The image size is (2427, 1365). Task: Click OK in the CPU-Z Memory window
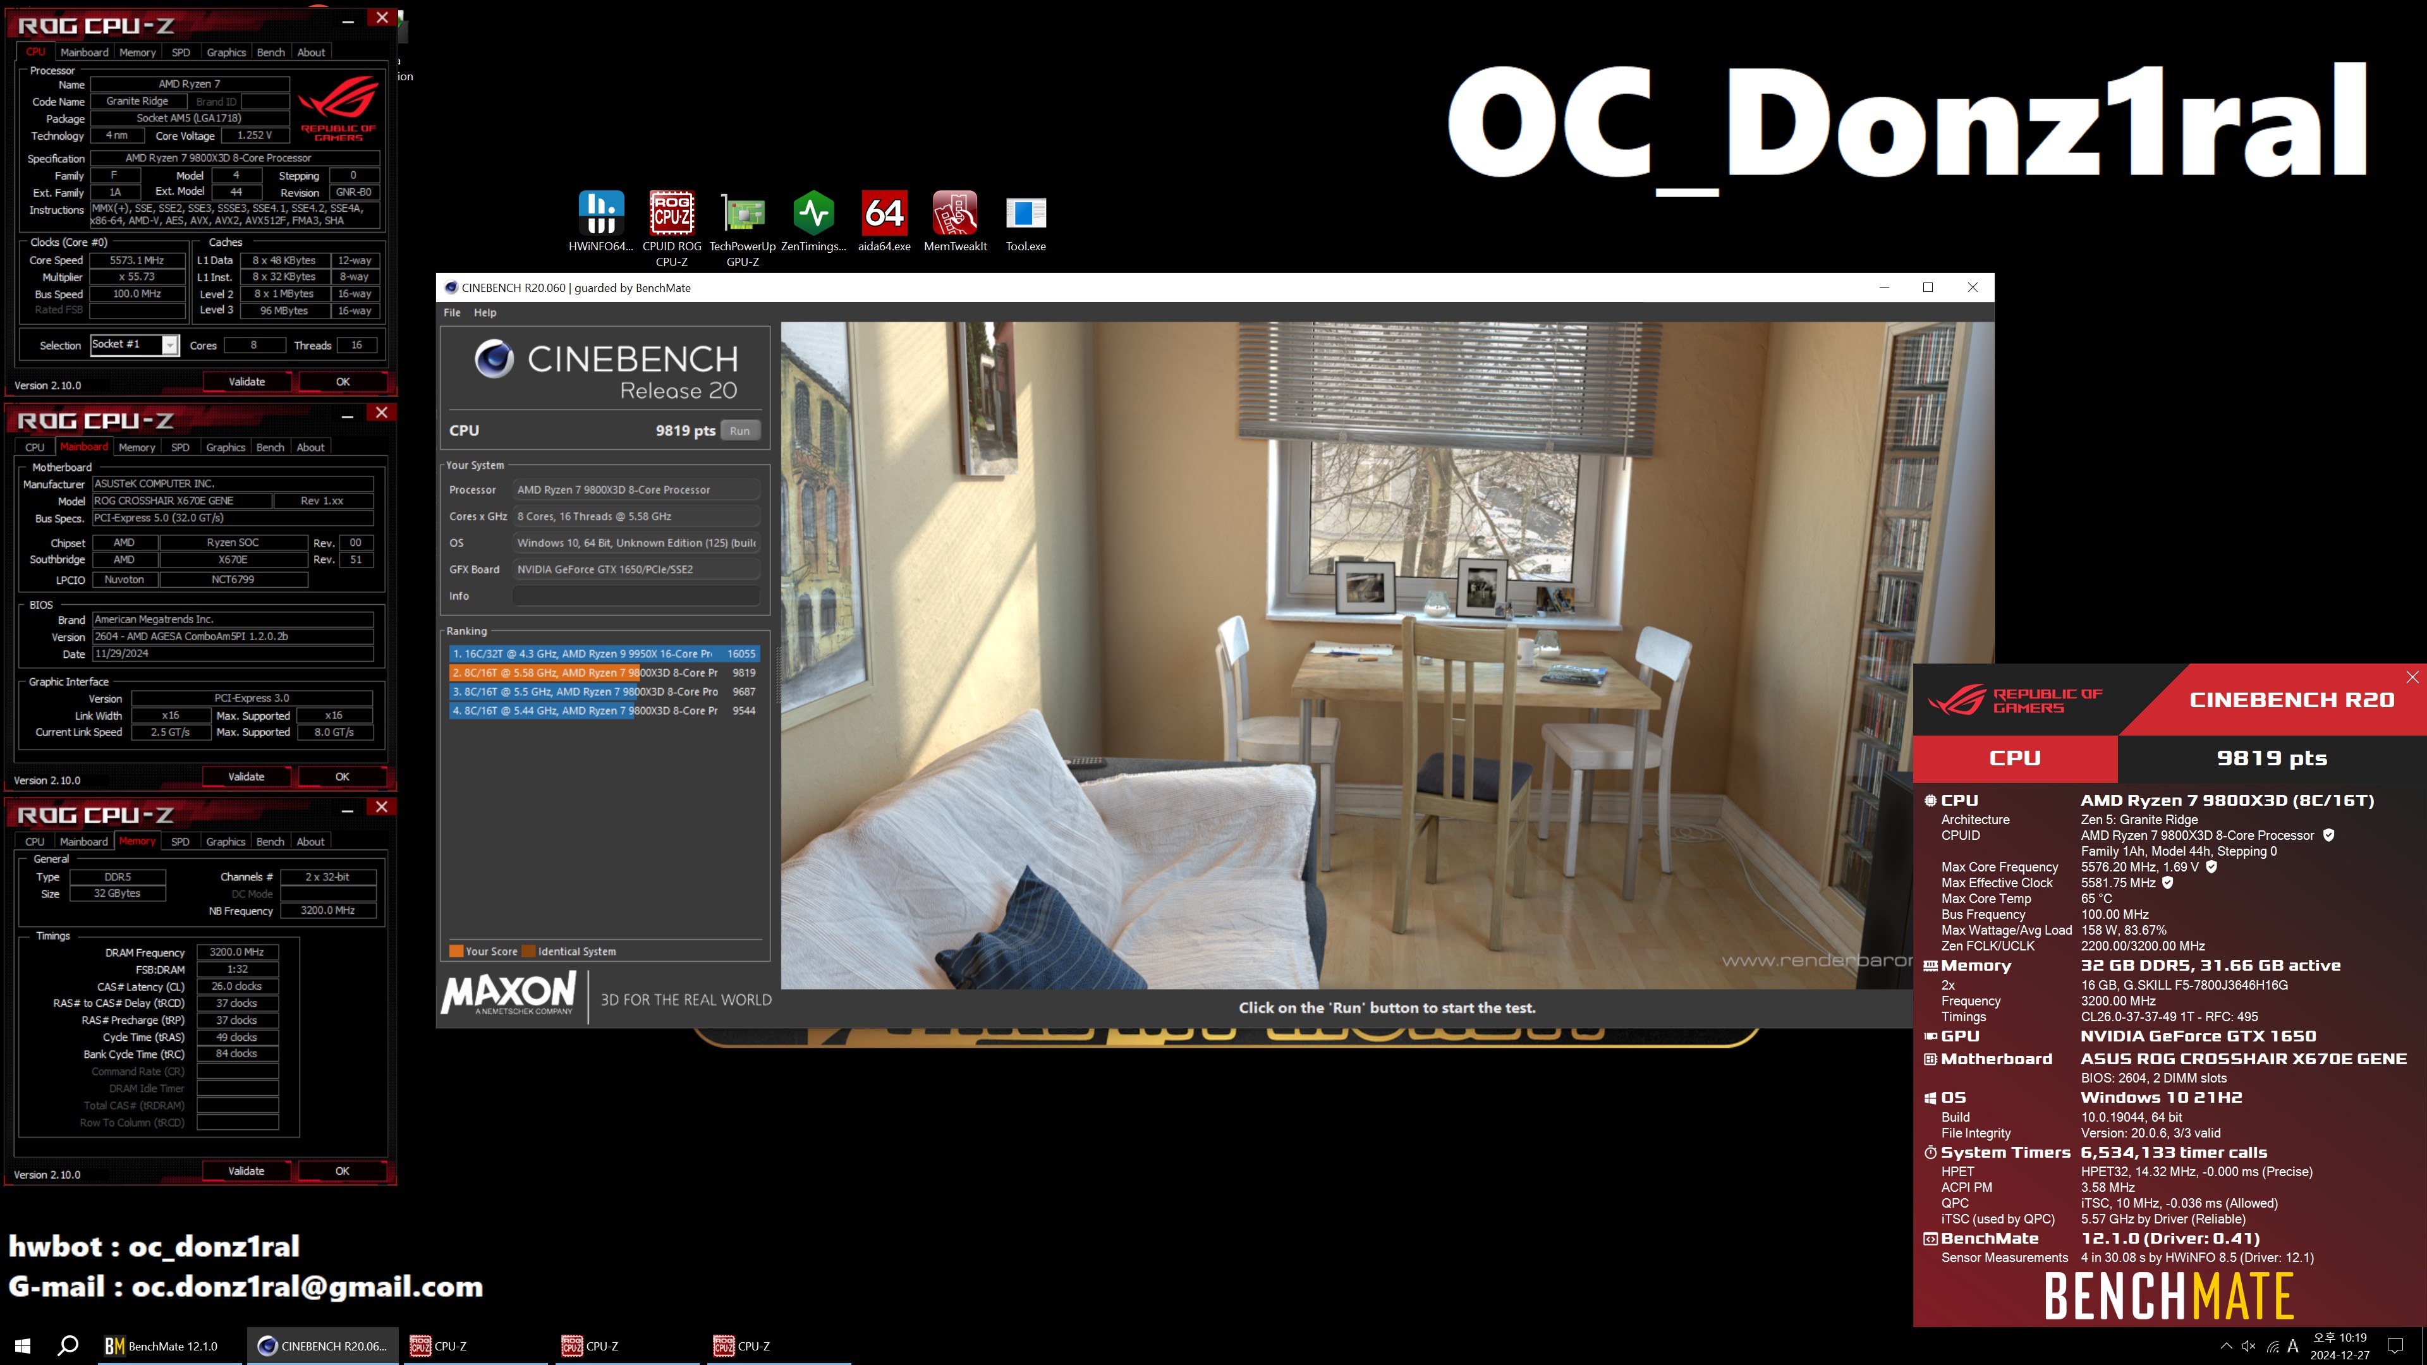(342, 1171)
